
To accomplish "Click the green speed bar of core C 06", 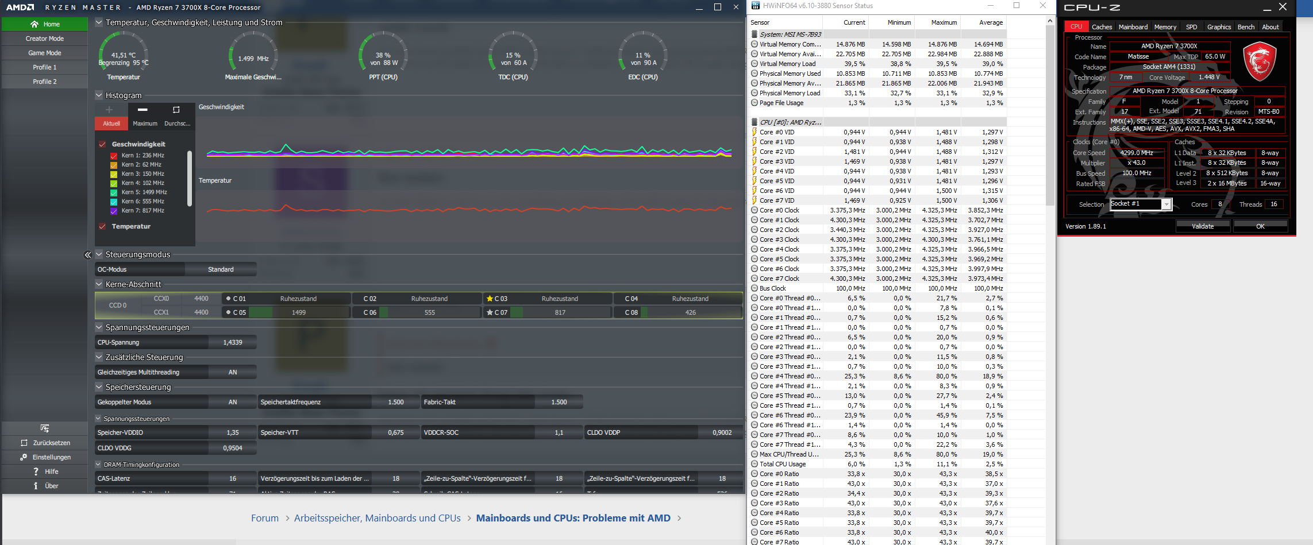I will click(x=384, y=312).
